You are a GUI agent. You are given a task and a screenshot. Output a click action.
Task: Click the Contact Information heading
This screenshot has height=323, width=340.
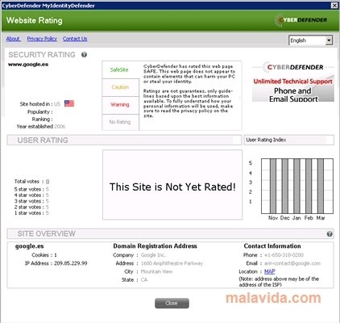point(272,246)
